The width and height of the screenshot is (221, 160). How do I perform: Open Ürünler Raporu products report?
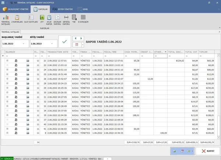[x=57, y=19]
